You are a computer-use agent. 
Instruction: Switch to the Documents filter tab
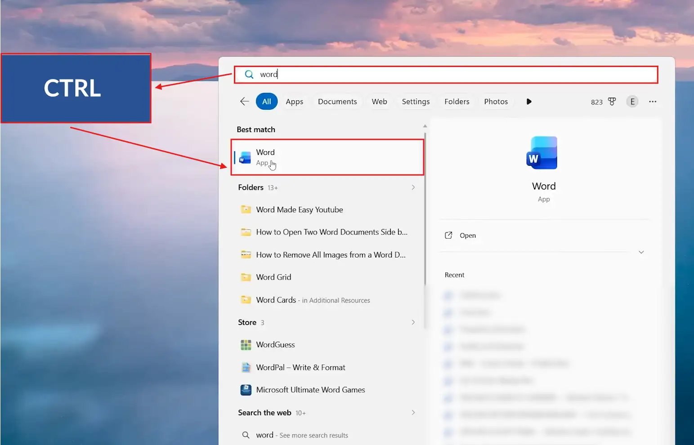[337, 102]
